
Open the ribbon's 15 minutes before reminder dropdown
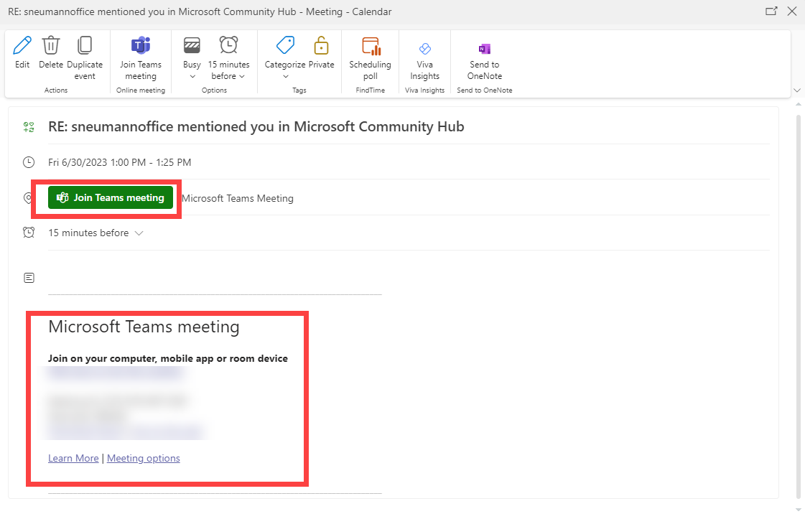click(228, 58)
